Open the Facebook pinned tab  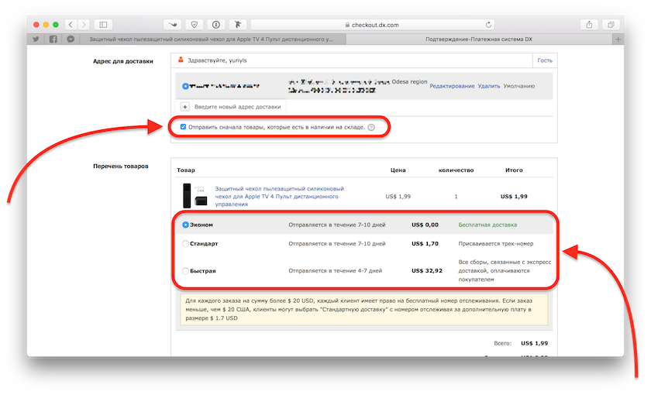coord(53,39)
